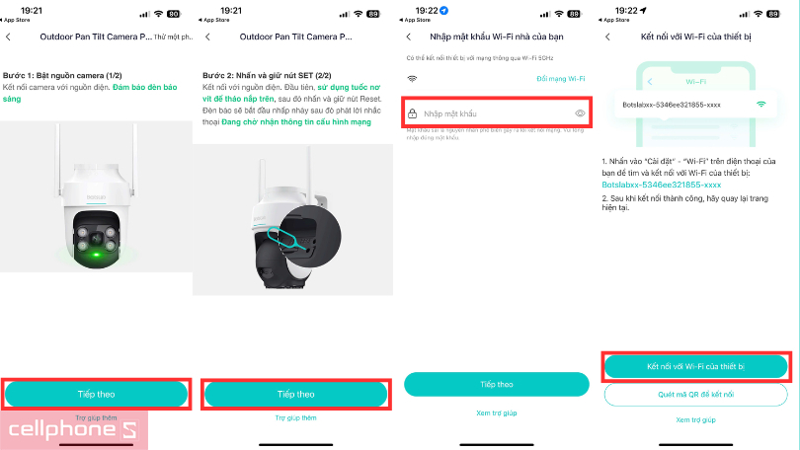The image size is (800, 450).
Task: Return to App Store from first screen
Action: [15, 20]
